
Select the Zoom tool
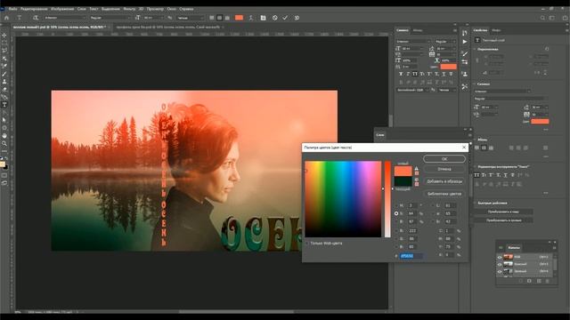point(4,144)
